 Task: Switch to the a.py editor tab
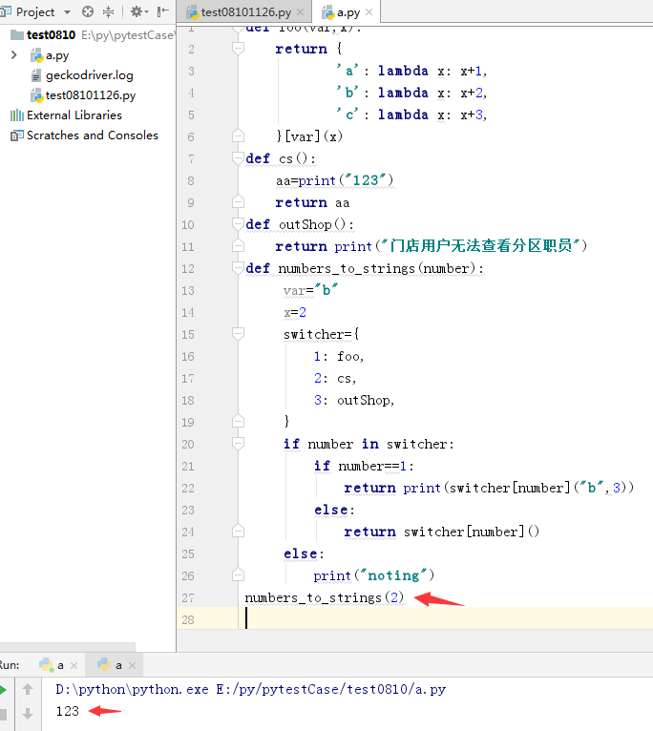pyautogui.click(x=348, y=12)
